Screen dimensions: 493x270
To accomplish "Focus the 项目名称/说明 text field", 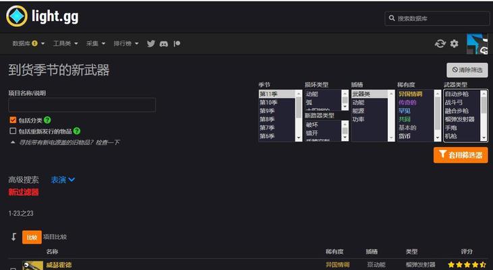I will tap(82, 105).
